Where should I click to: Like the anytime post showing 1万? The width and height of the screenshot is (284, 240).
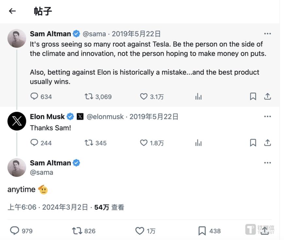click(x=140, y=231)
